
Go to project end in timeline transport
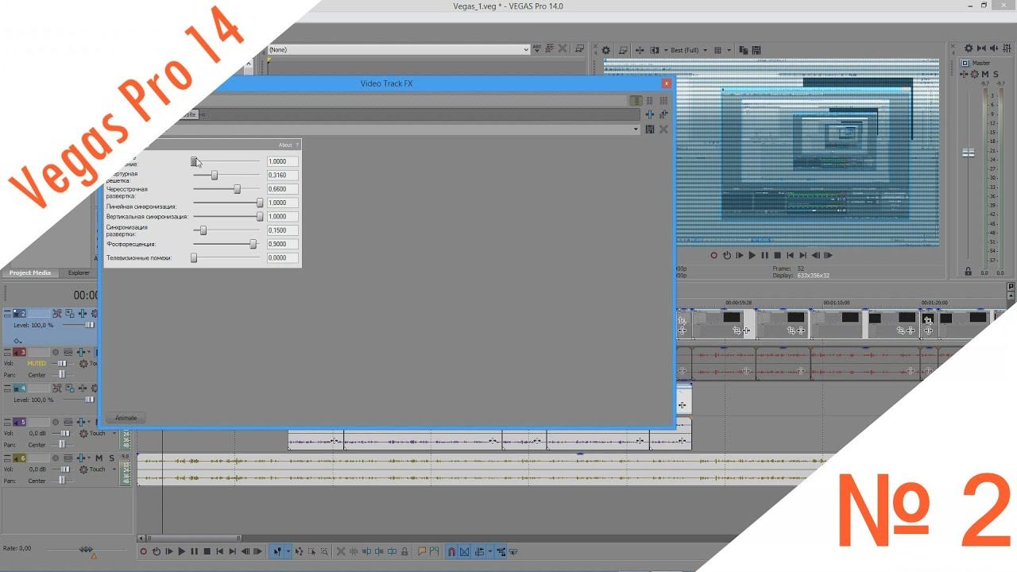tap(233, 551)
